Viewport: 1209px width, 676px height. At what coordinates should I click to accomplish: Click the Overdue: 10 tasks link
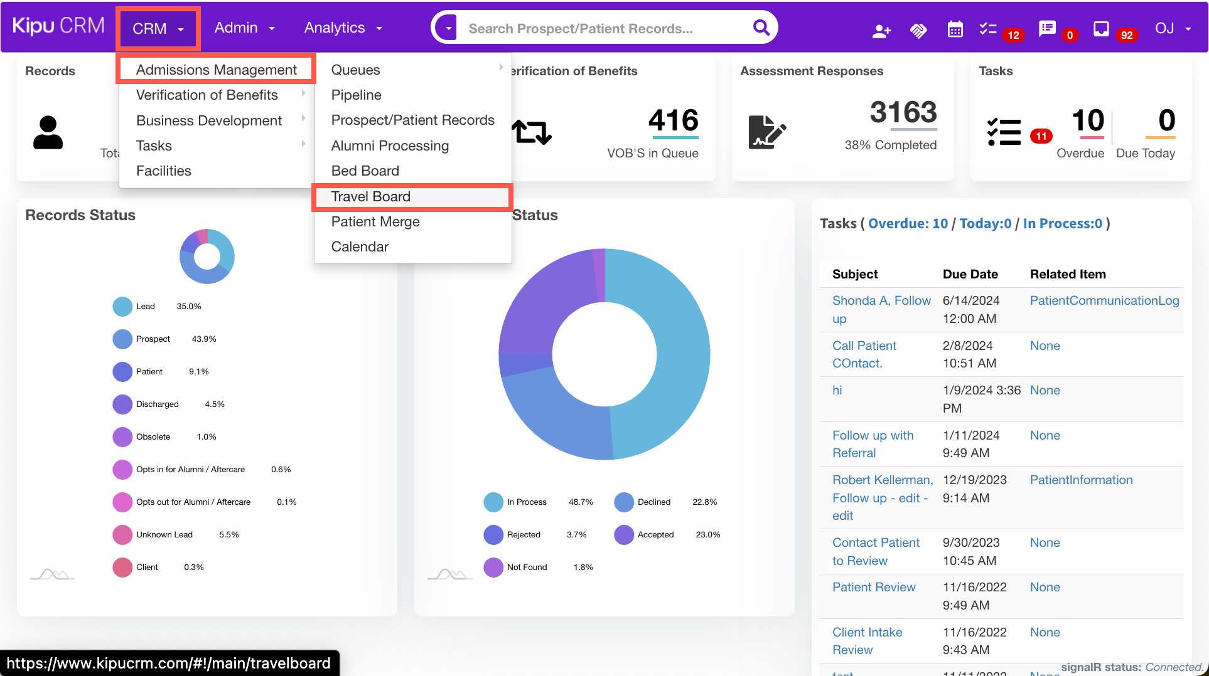(x=908, y=224)
